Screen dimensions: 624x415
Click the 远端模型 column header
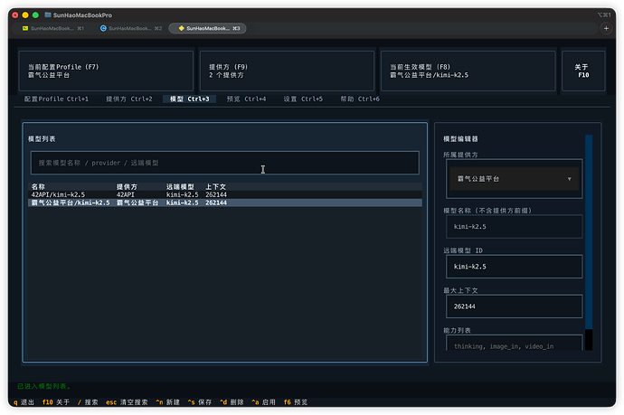[180, 186]
